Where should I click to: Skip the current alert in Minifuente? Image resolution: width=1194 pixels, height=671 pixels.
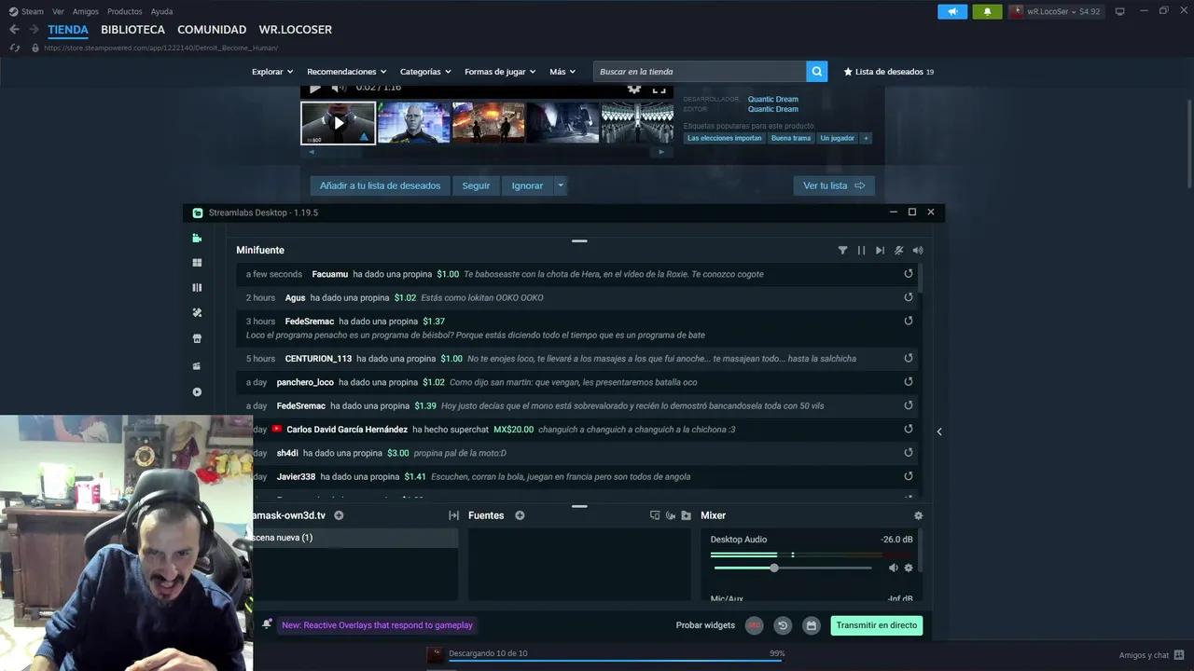pos(880,251)
